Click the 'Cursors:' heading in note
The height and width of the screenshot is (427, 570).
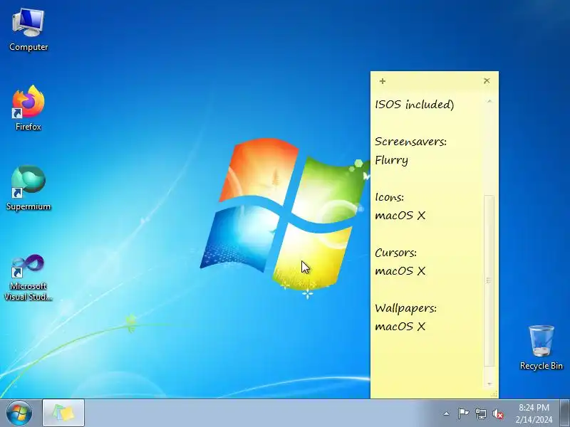pyautogui.click(x=396, y=253)
